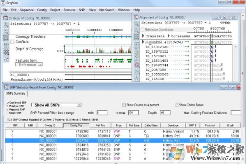This screenshot has width=247, height=164.
Task: Open Features from Reference dropdown
Action: click(x=29, y=65)
